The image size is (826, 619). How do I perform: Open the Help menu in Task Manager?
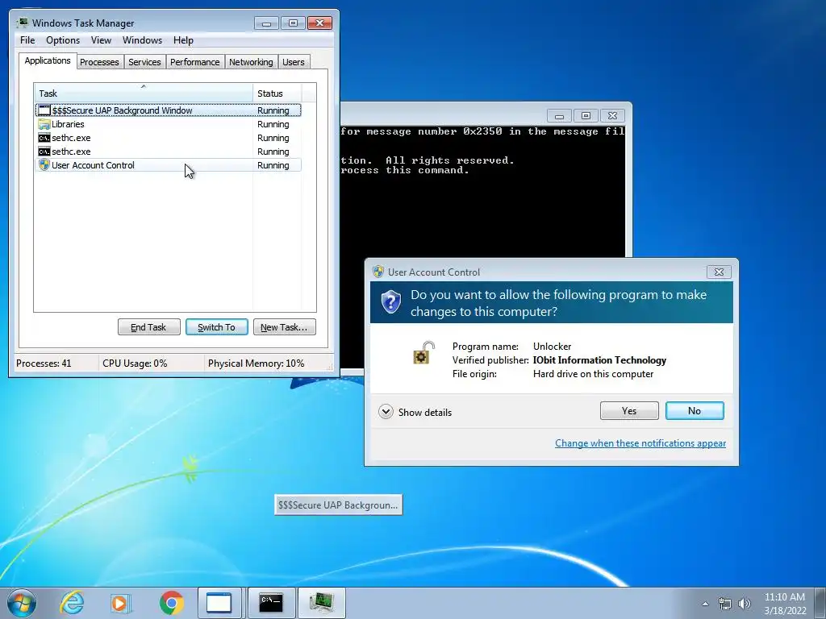coord(183,40)
